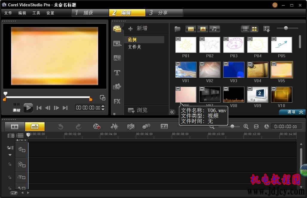Toggle audio files filter in library

pos(215,29)
